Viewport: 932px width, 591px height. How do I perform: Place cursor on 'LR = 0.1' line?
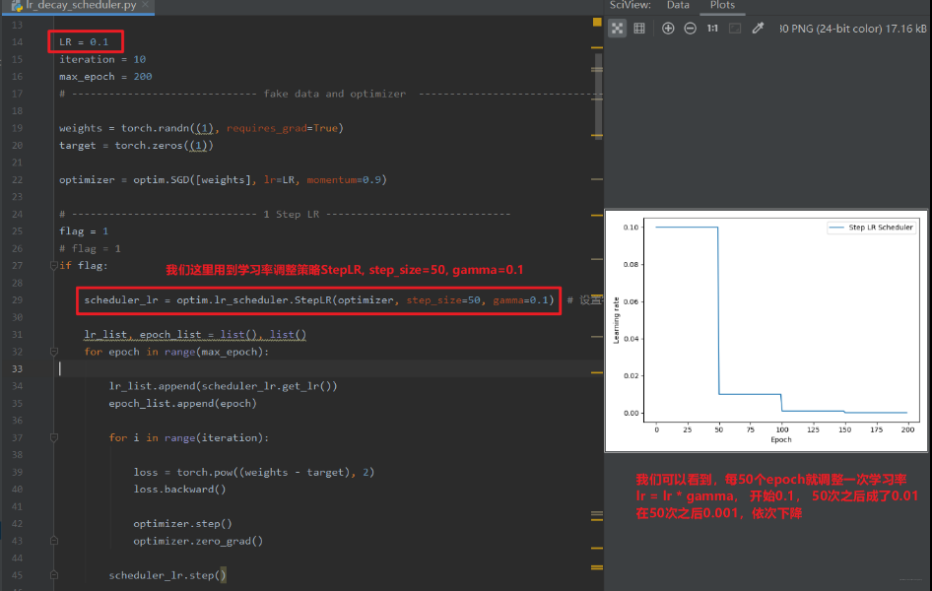[x=84, y=42]
